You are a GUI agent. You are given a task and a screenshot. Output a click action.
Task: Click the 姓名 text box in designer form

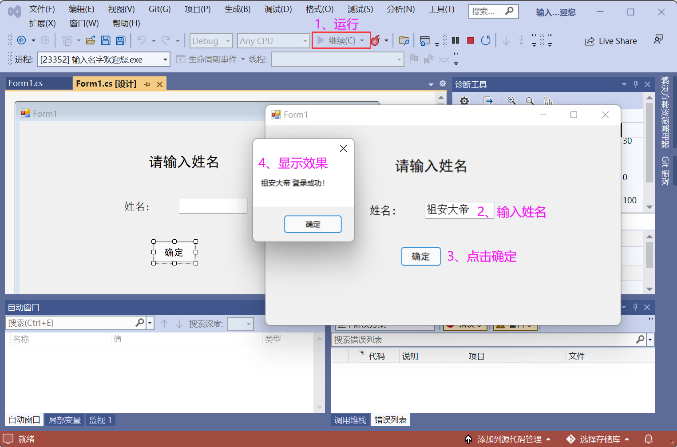coord(213,206)
